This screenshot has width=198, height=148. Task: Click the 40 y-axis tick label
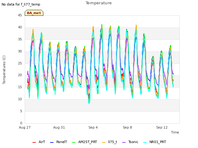point(20,27)
